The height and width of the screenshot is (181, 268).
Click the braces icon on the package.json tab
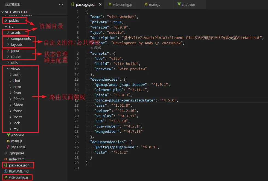[72, 4]
